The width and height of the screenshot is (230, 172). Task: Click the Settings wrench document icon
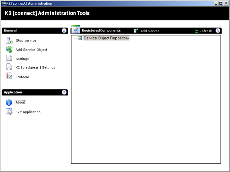tap(9, 58)
